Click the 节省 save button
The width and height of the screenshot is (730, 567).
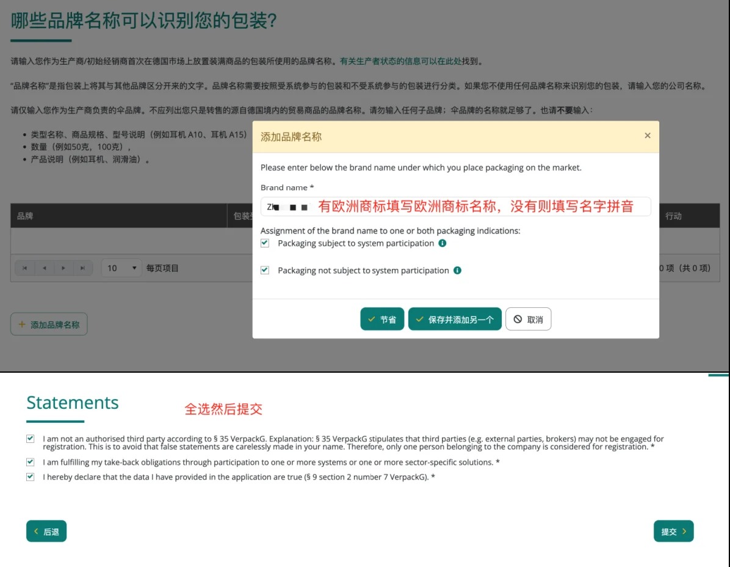pos(382,319)
